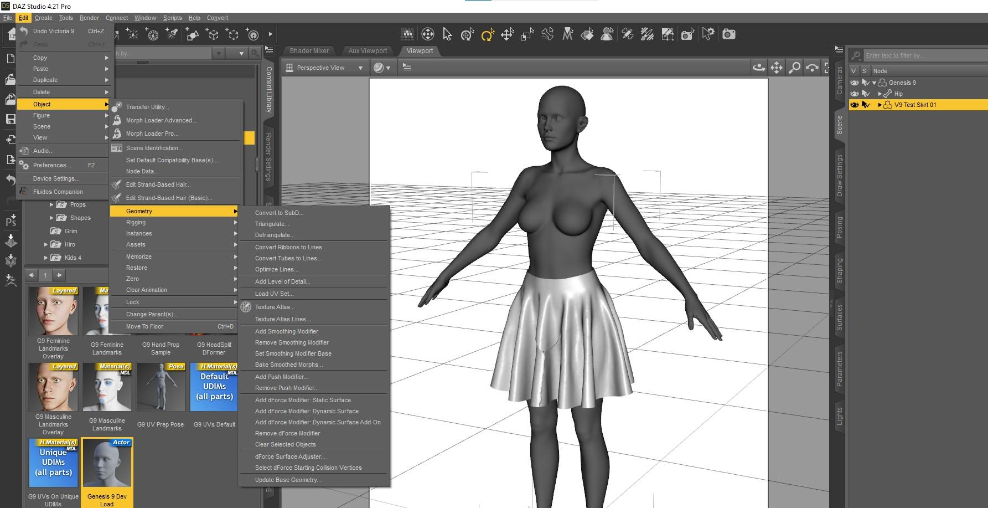Click Convert to SubD menu entry

point(279,213)
